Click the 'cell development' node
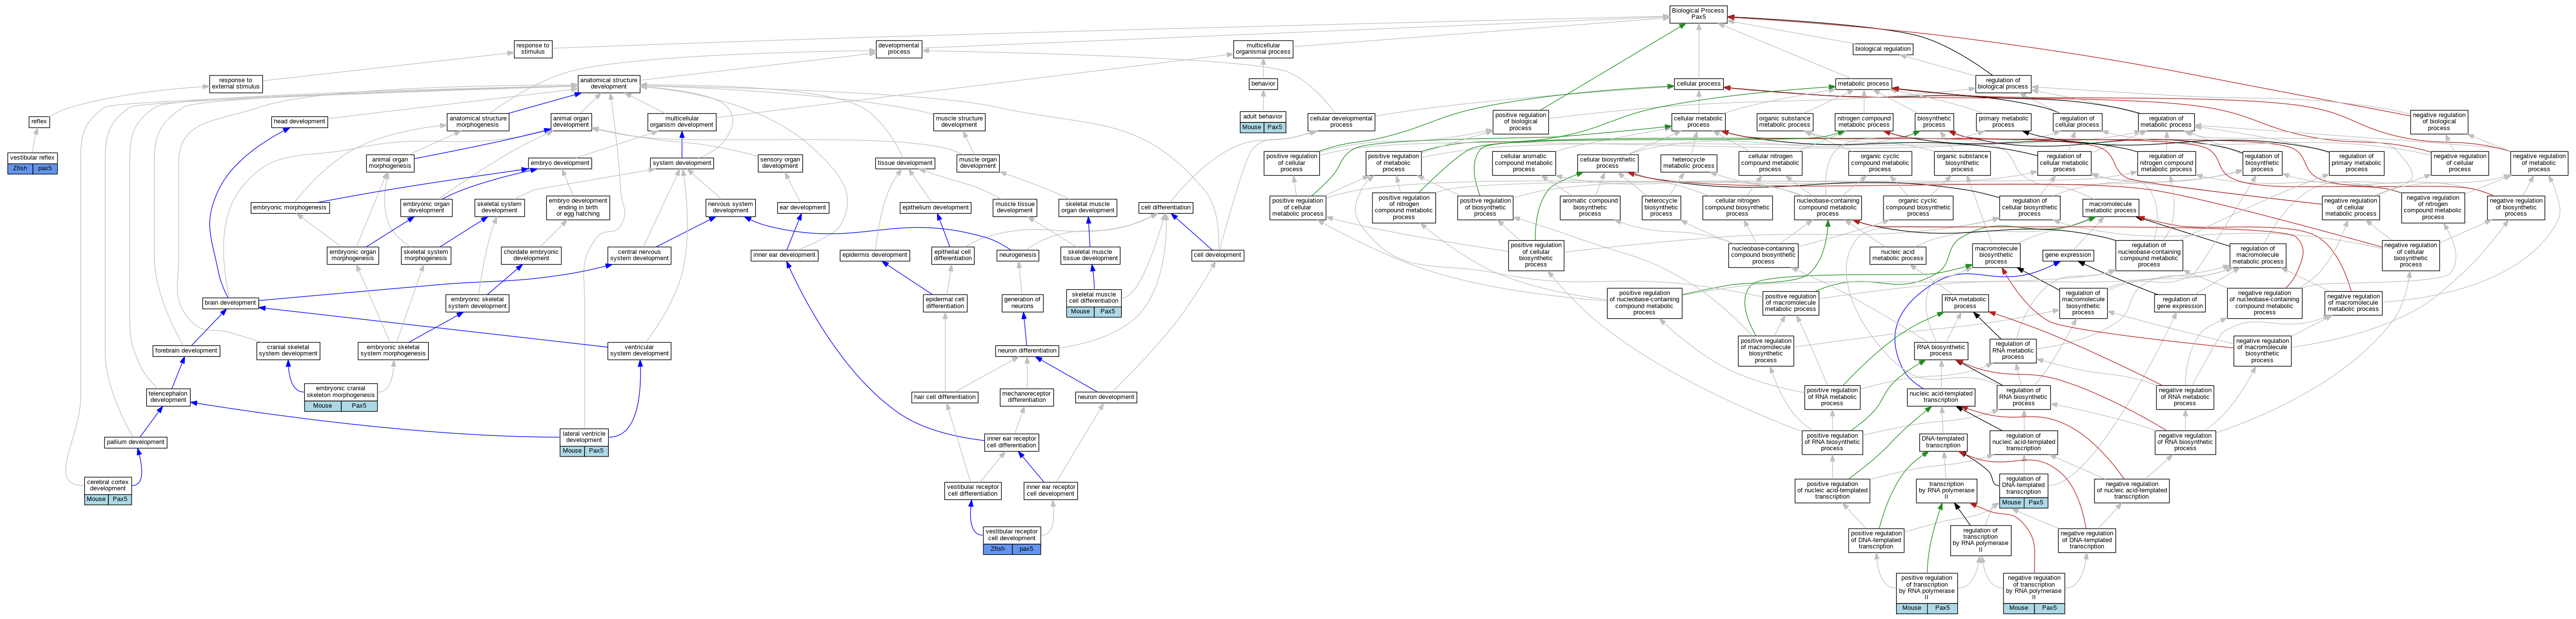The height and width of the screenshot is (619, 2576). 1217,254
